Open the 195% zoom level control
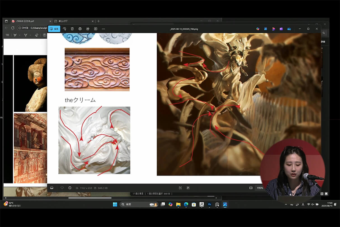Screen dimensions: 340x227 tap(260, 188)
